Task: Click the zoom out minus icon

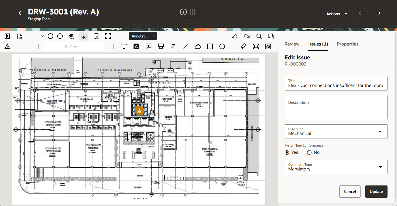Action: coord(50,36)
